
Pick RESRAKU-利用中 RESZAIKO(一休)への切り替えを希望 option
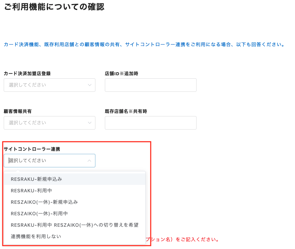(75, 225)
